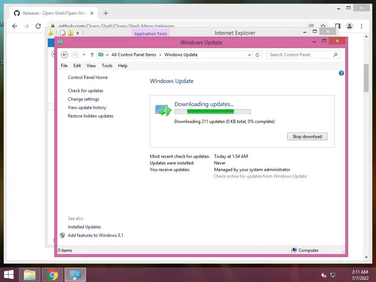
Task: Click forward arrow in Windows Update window
Action: point(75,55)
